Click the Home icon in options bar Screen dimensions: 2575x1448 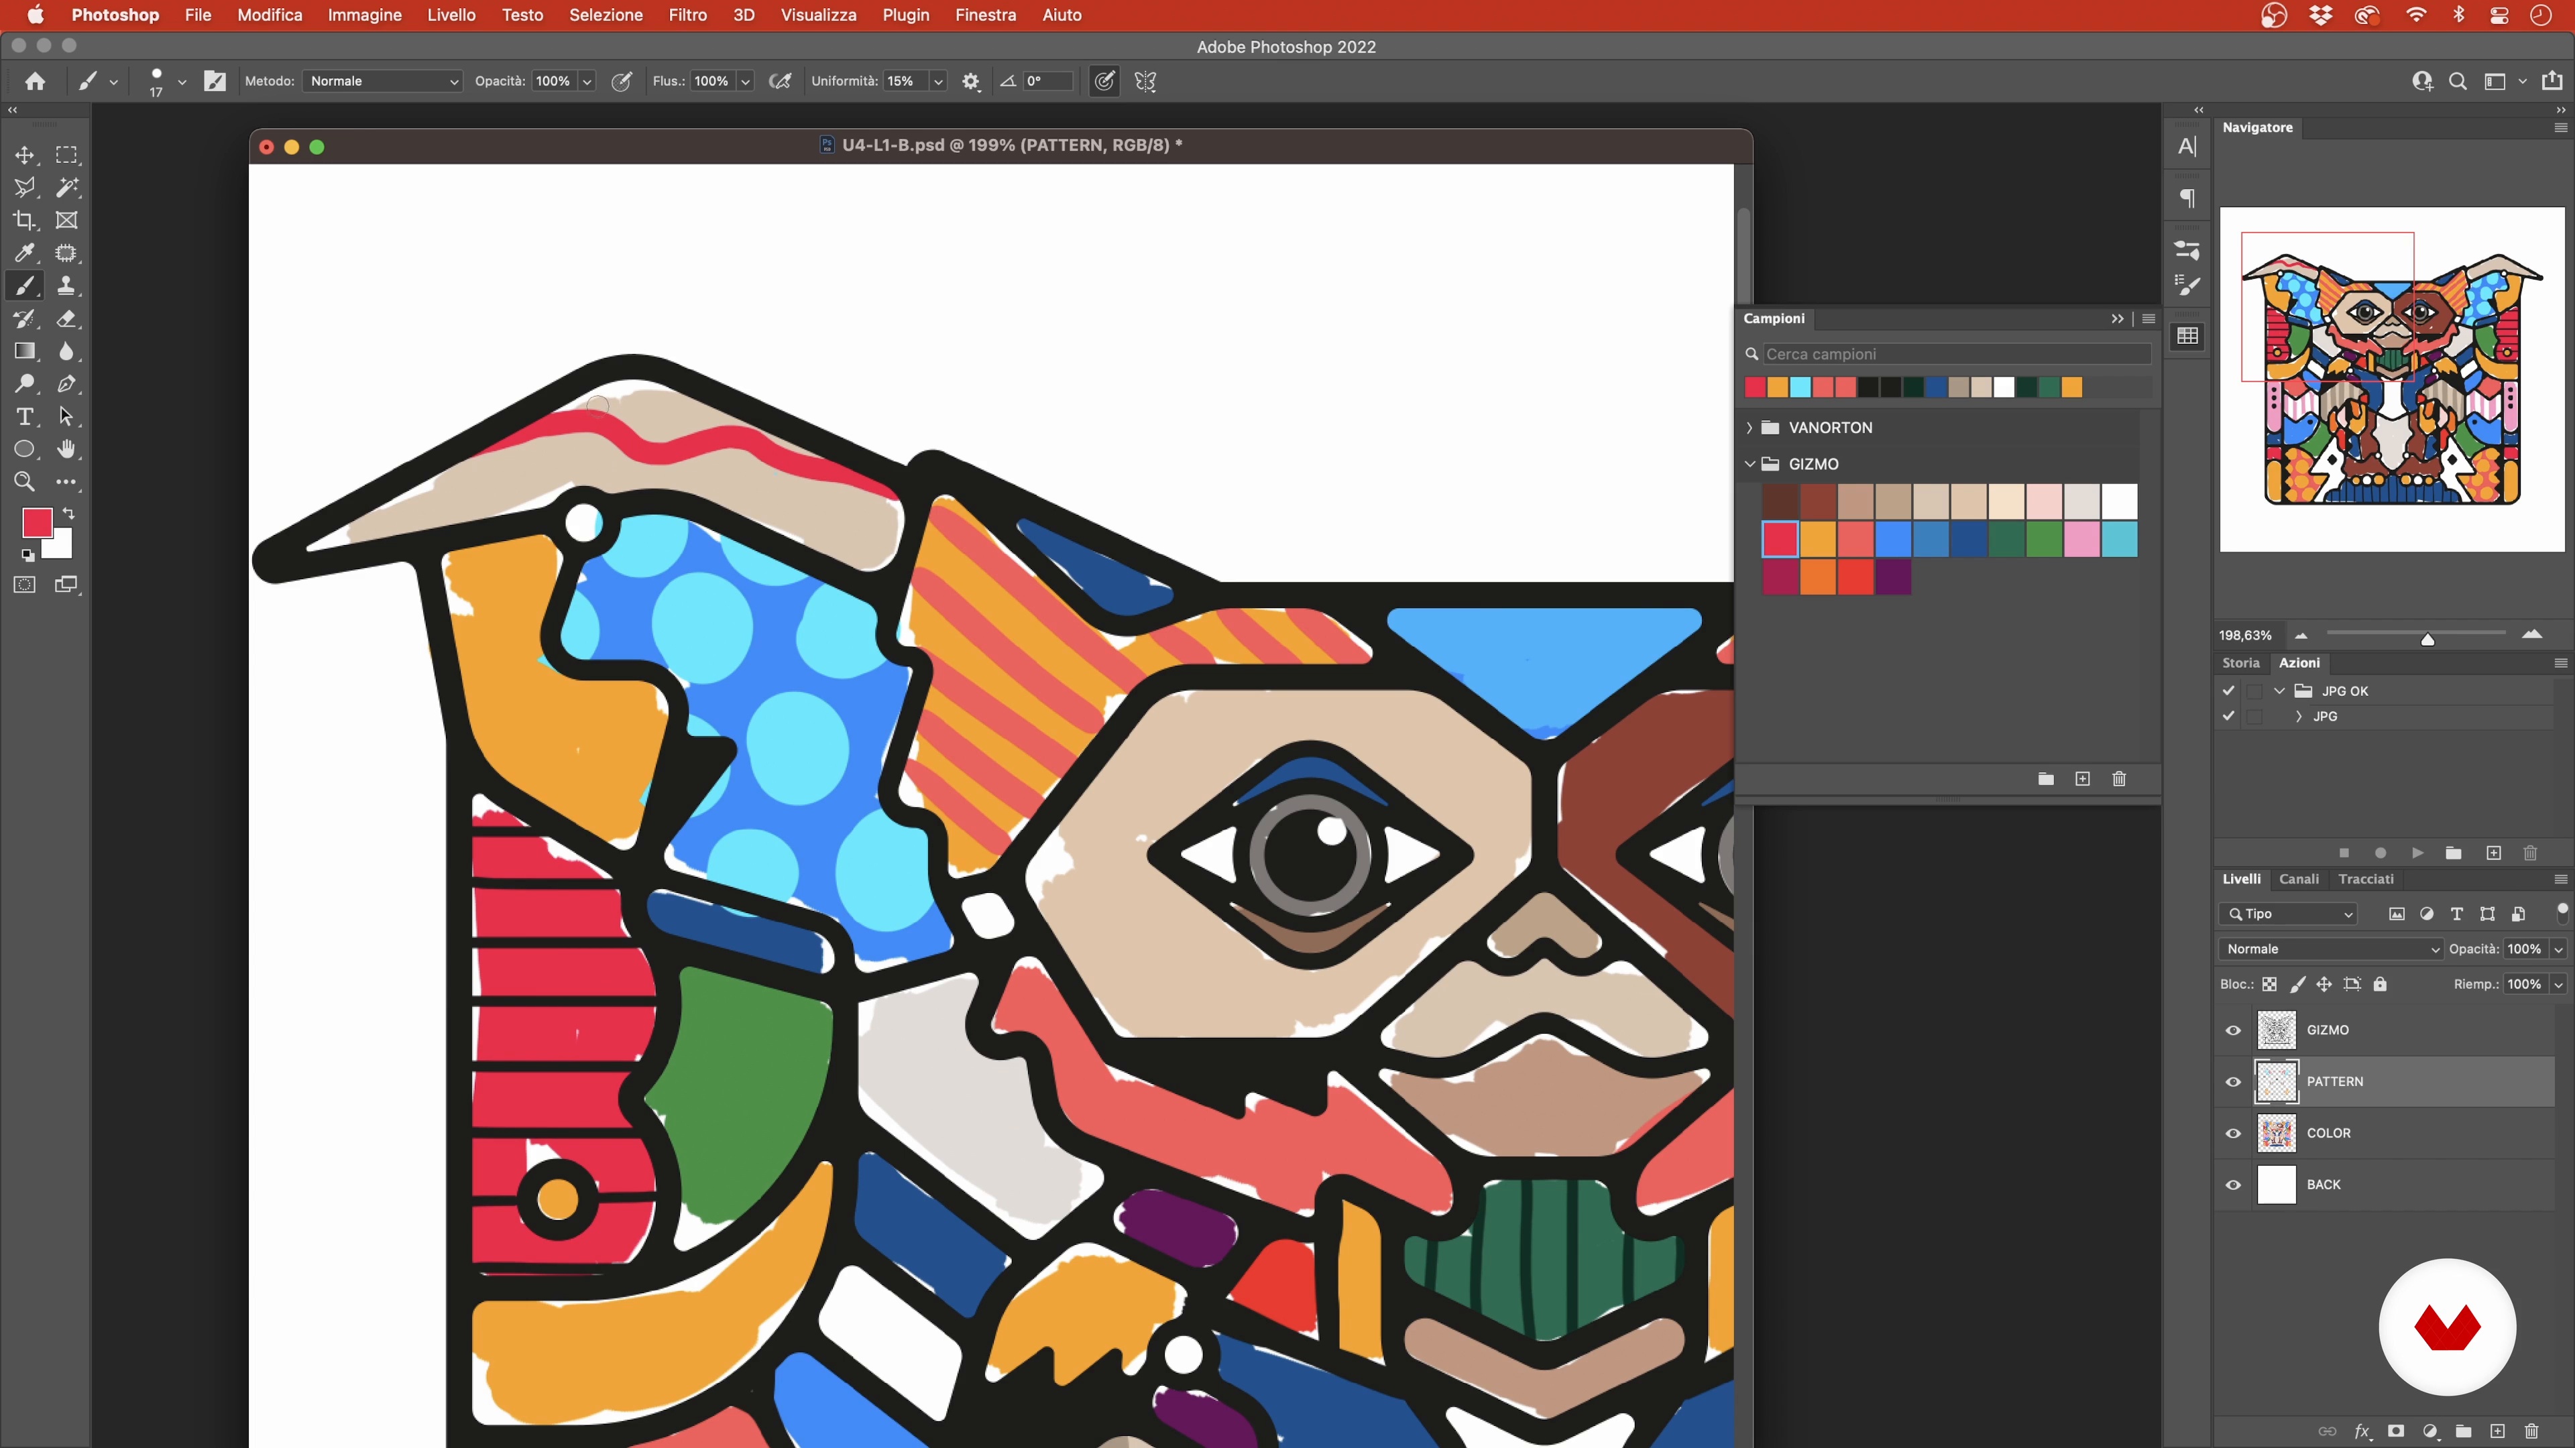pos(35,81)
